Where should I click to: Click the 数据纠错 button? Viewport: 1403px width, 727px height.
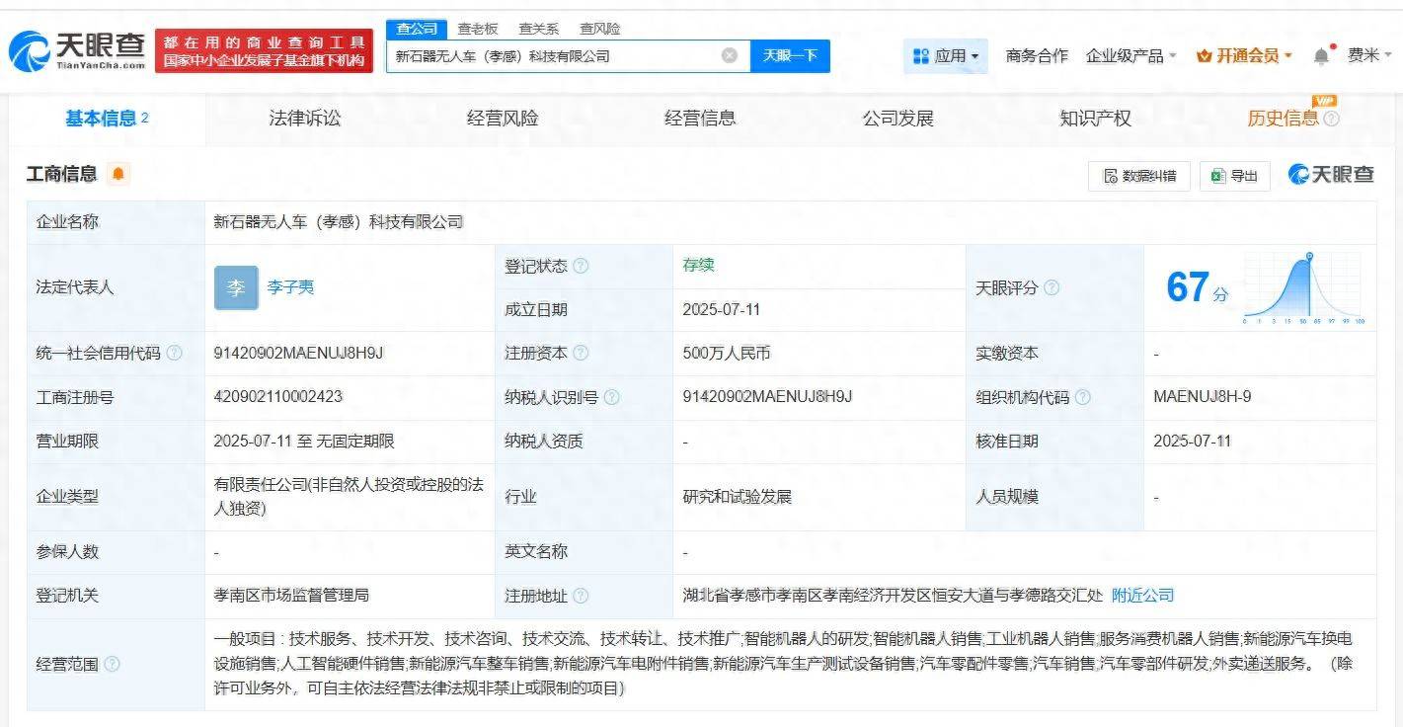pyautogui.click(x=1139, y=176)
